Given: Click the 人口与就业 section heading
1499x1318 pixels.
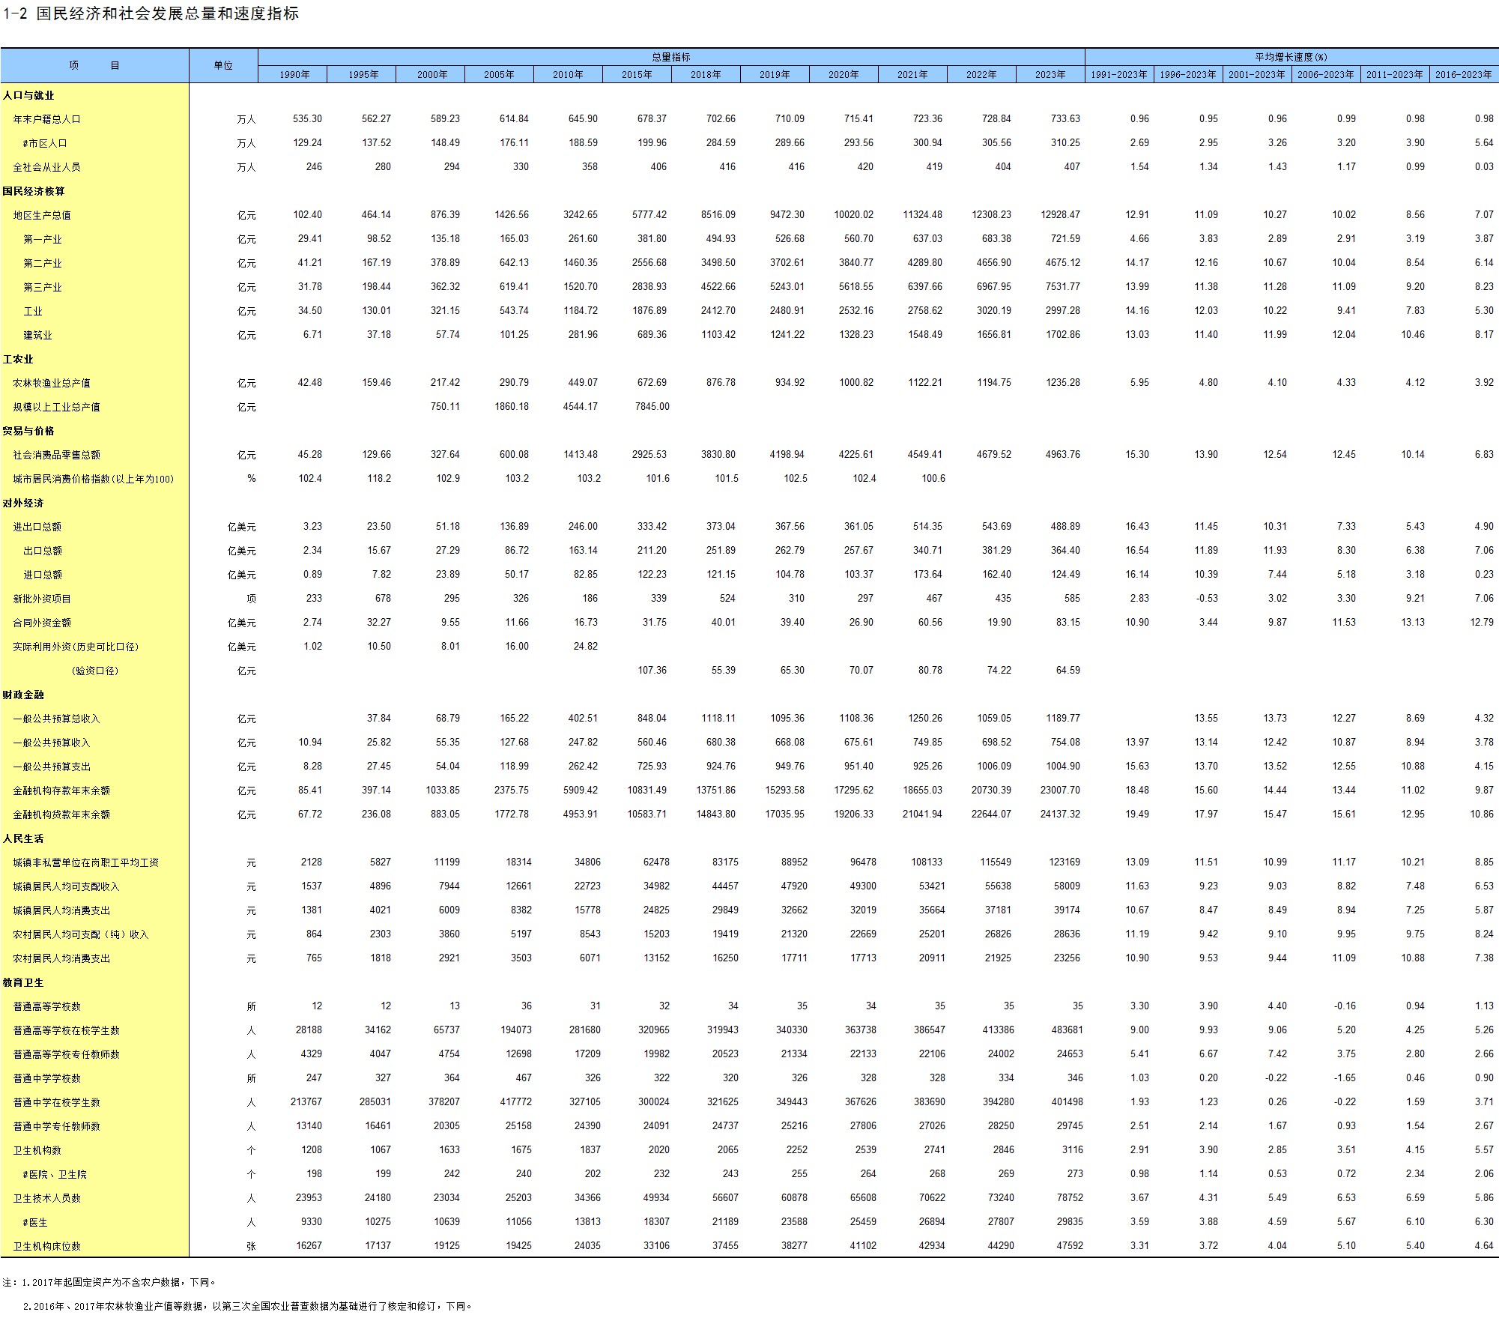Looking at the screenshot, I should (x=28, y=95).
